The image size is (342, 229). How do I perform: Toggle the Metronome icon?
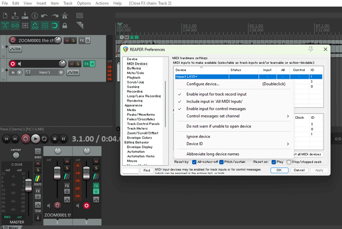coord(64,16)
